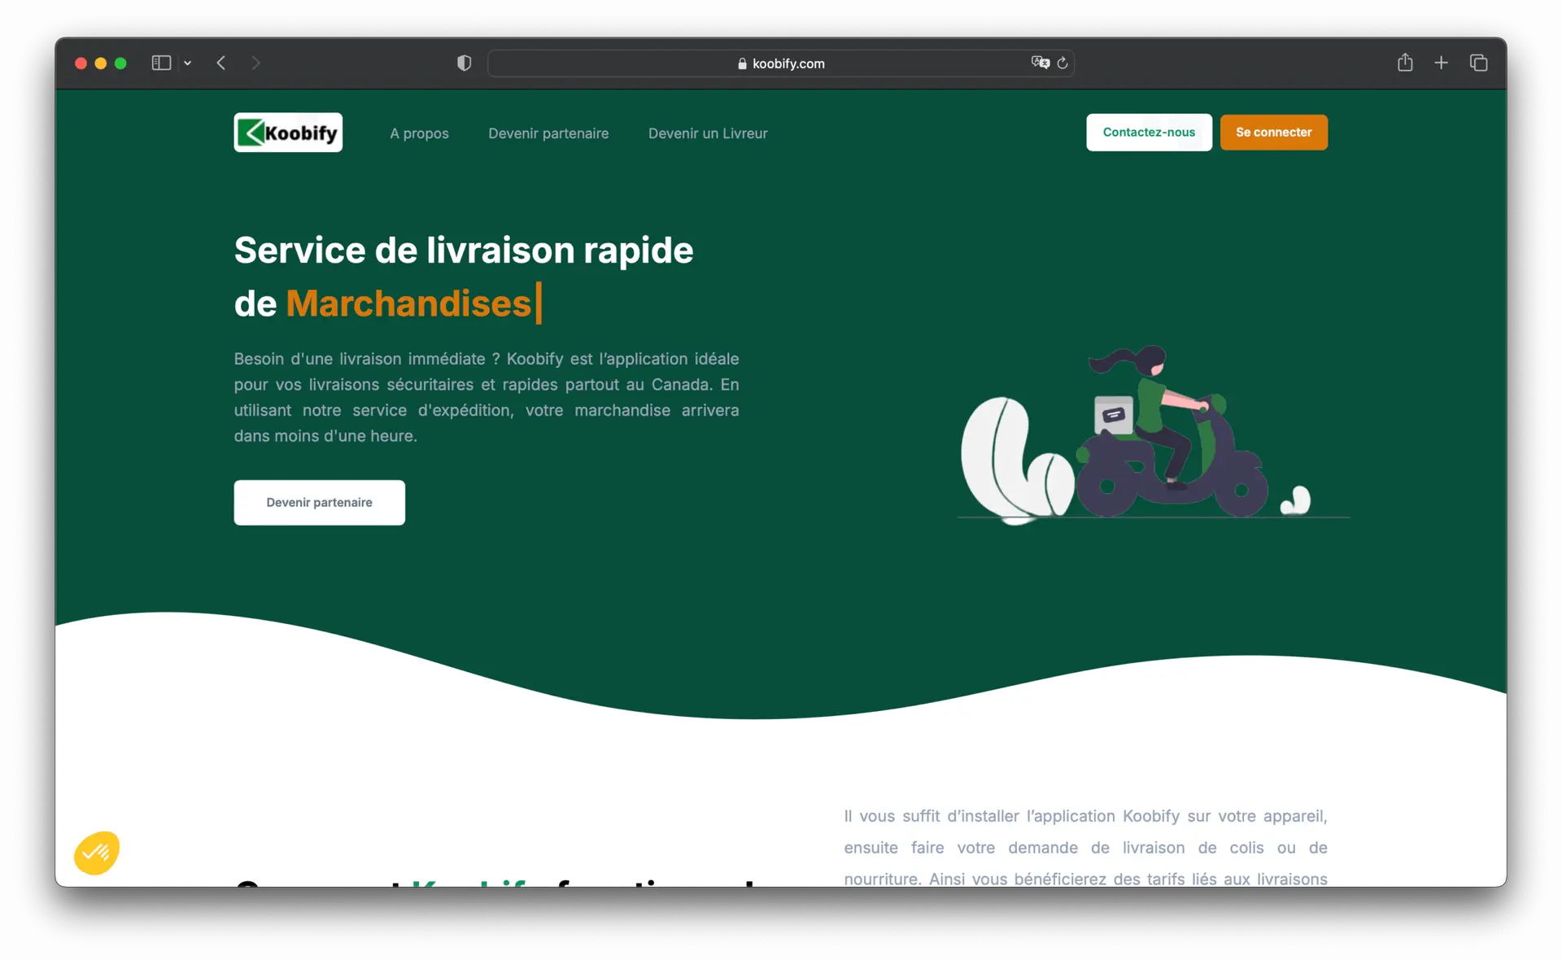Select Devenir partenaire in navigation bar
This screenshot has height=960, width=1562.
[548, 133]
